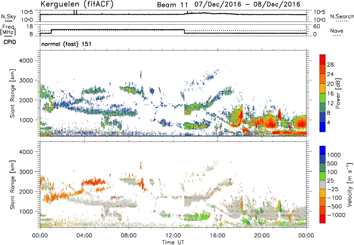The width and height of the screenshot is (354, 245).
Task: Click the 'Velocity [m s⁻¹]' colorbar title
Action: click(350, 184)
